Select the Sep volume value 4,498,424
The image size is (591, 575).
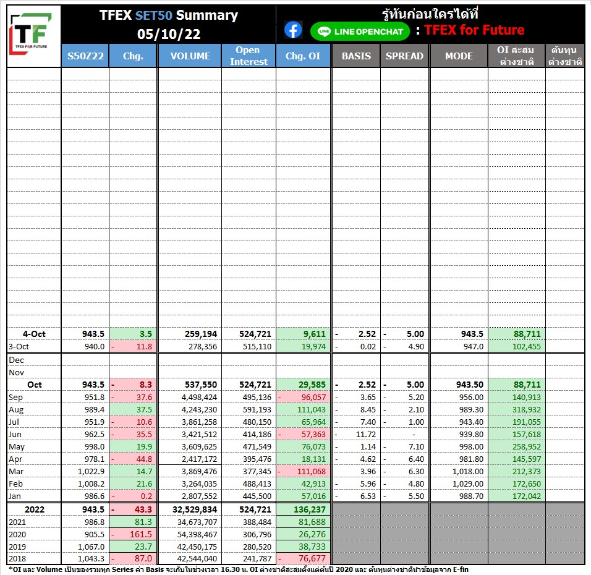[199, 397]
